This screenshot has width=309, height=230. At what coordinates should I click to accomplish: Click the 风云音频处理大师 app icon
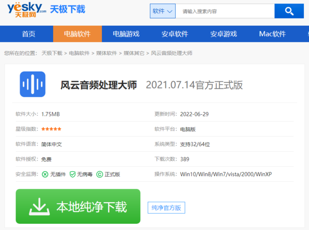pyautogui.click(x=32, y=84)
